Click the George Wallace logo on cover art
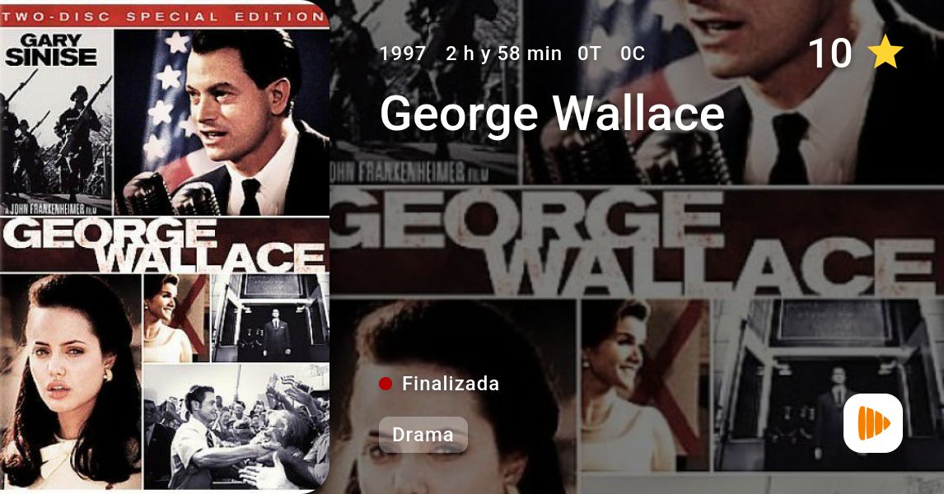This screenshot has height=494, width=944. tap(165, 245)
